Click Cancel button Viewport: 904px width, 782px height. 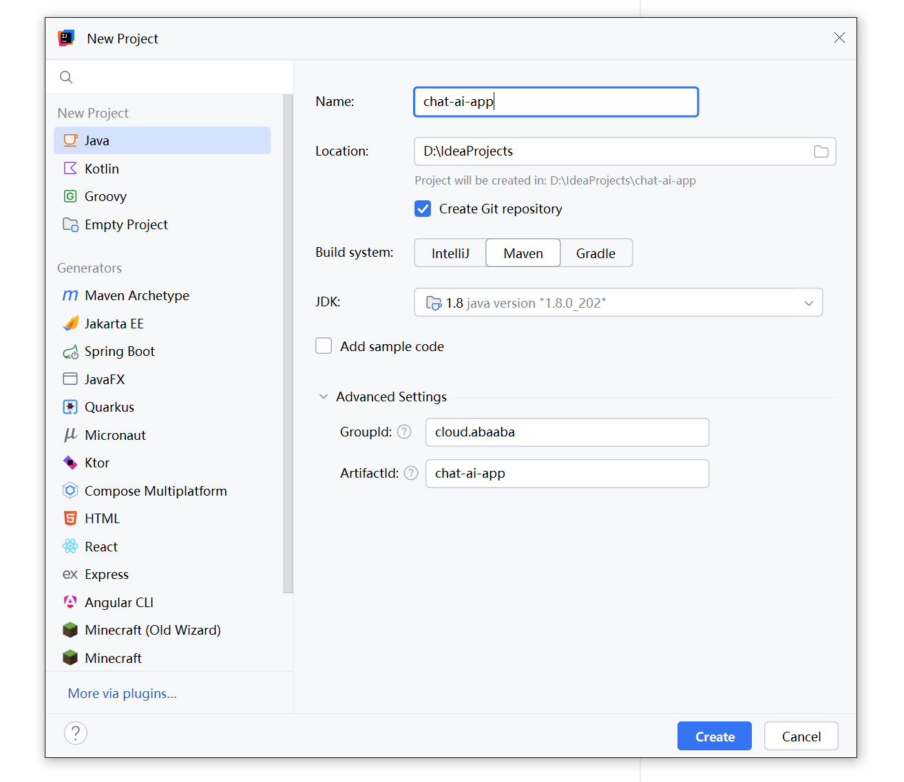[x=801, y=736]
